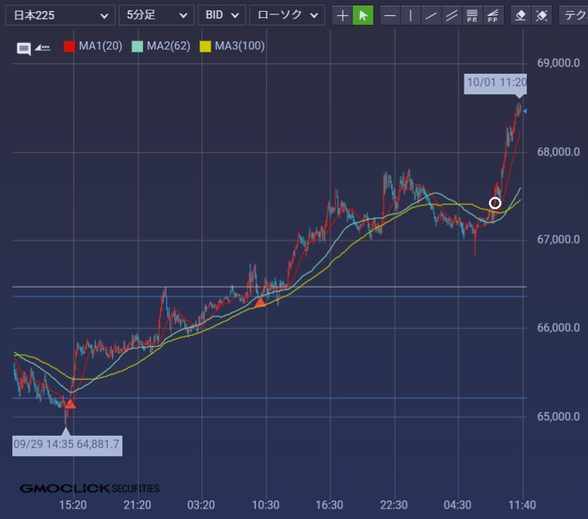Click the red triangle marker near 10:30
588x519 pixels.
[260, 302]
